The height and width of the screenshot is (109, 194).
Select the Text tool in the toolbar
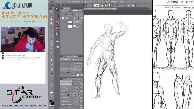[x=51, y=89]
